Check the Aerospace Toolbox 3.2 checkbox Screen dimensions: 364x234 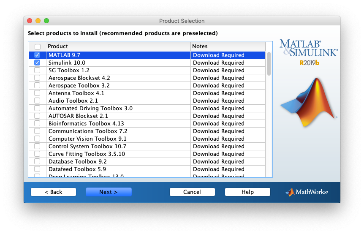point(37,85)
